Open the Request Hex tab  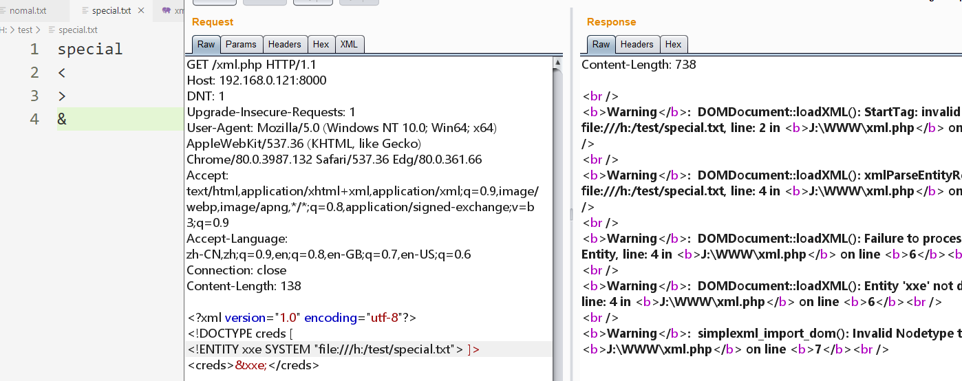pos(321,44)
